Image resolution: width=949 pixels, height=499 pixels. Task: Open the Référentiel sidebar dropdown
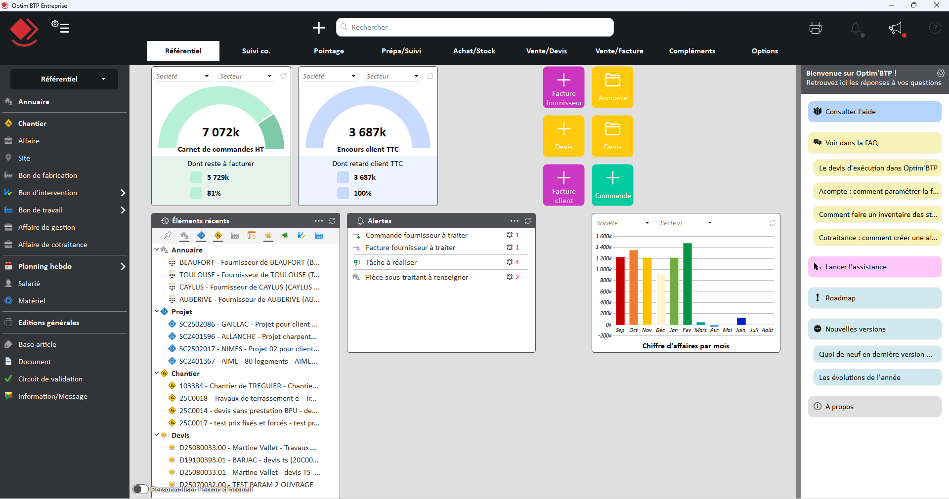click(x=64, y=79)
